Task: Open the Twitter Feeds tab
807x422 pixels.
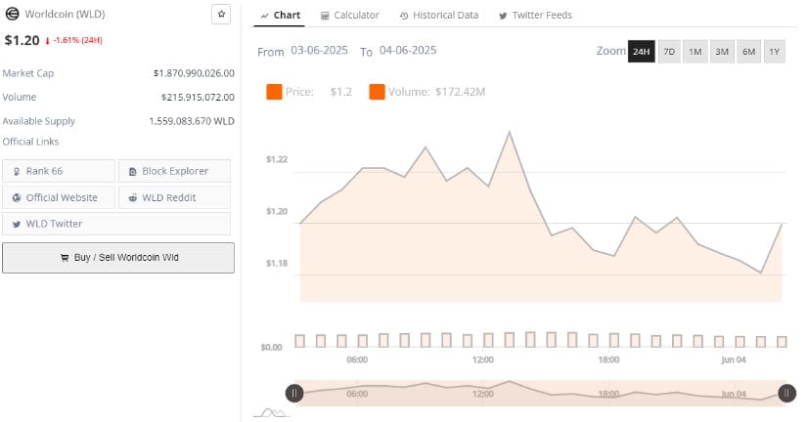Action: click(535, 16)
